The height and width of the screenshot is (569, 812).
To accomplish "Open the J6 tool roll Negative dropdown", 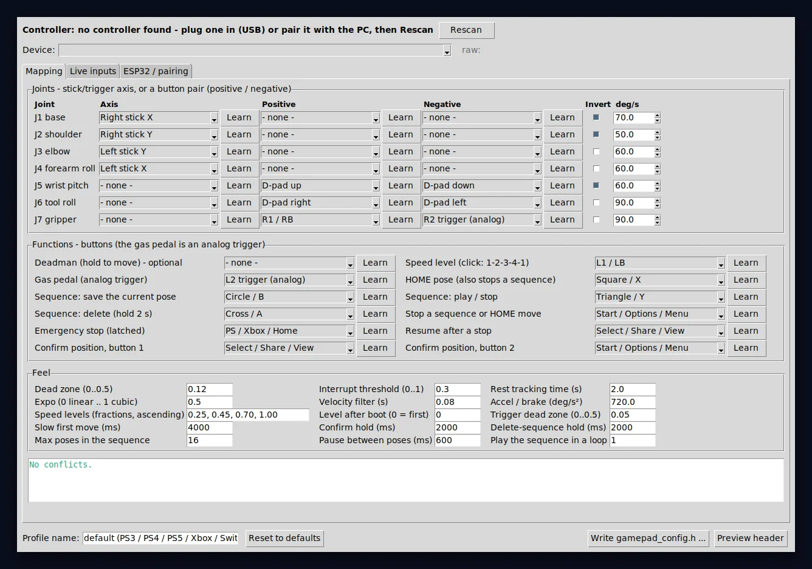I will pos(482,202).
